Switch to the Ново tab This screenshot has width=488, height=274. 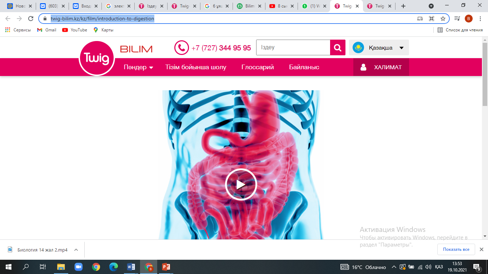point(19,6)
